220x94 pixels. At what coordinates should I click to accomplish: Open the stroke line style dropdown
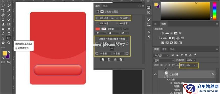pyautogui.click(x=126, y=29)
